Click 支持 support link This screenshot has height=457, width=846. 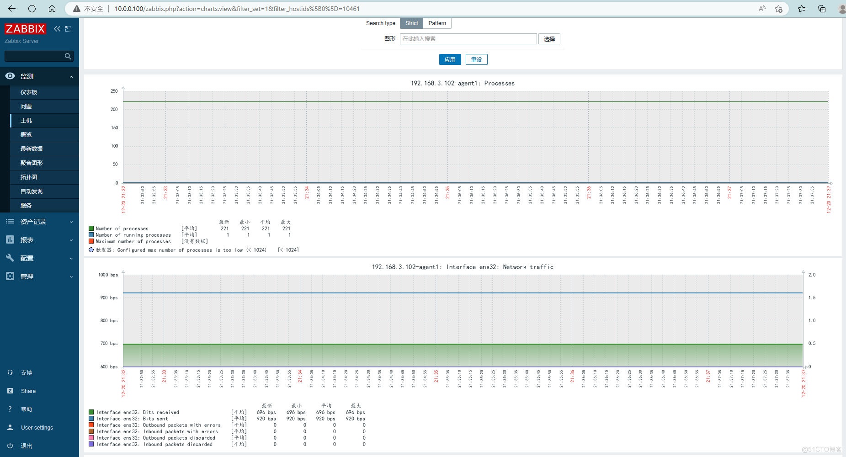(x=27, y=373)
